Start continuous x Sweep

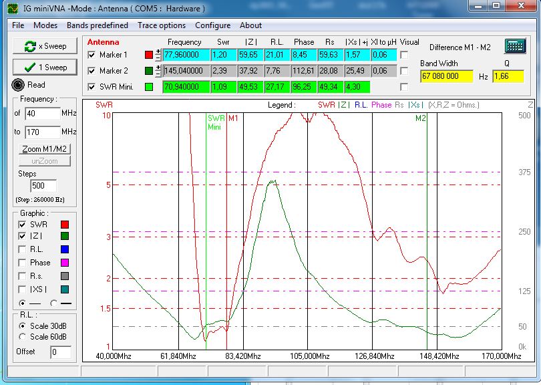[45, 46]
